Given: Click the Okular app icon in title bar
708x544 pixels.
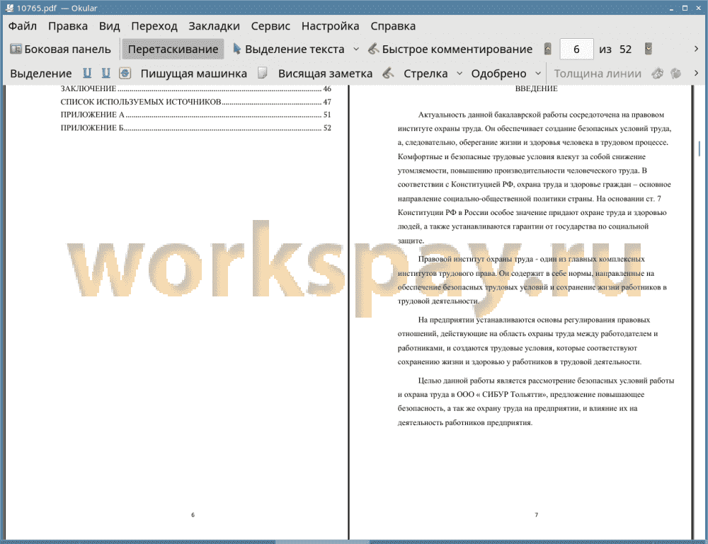Looking at the screenshot, I should 9,8.
